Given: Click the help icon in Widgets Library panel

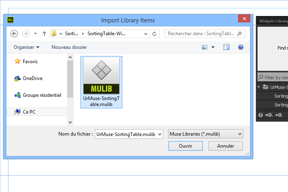Looking at the screenshot, I should tap(260, 115).
